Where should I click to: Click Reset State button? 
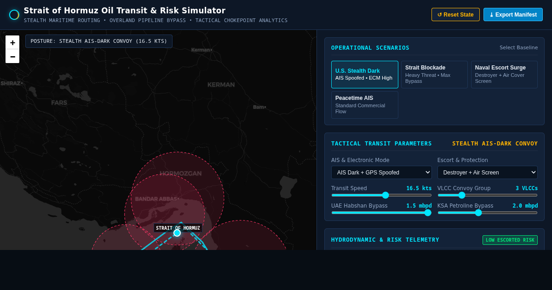pyautogui.click(x=455, y=15)
